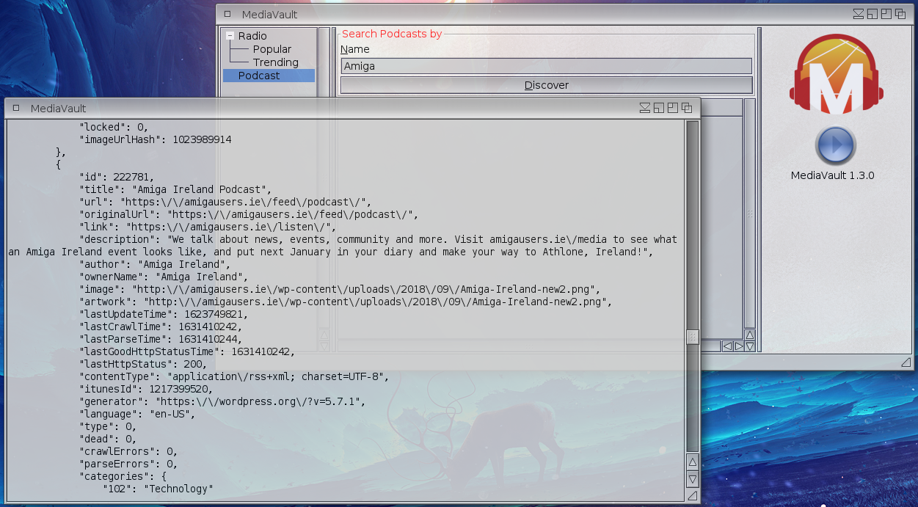This screenshot has height=507, width=918.
Task: Click the "generator" wordpress line
Action: click(222, 401)
